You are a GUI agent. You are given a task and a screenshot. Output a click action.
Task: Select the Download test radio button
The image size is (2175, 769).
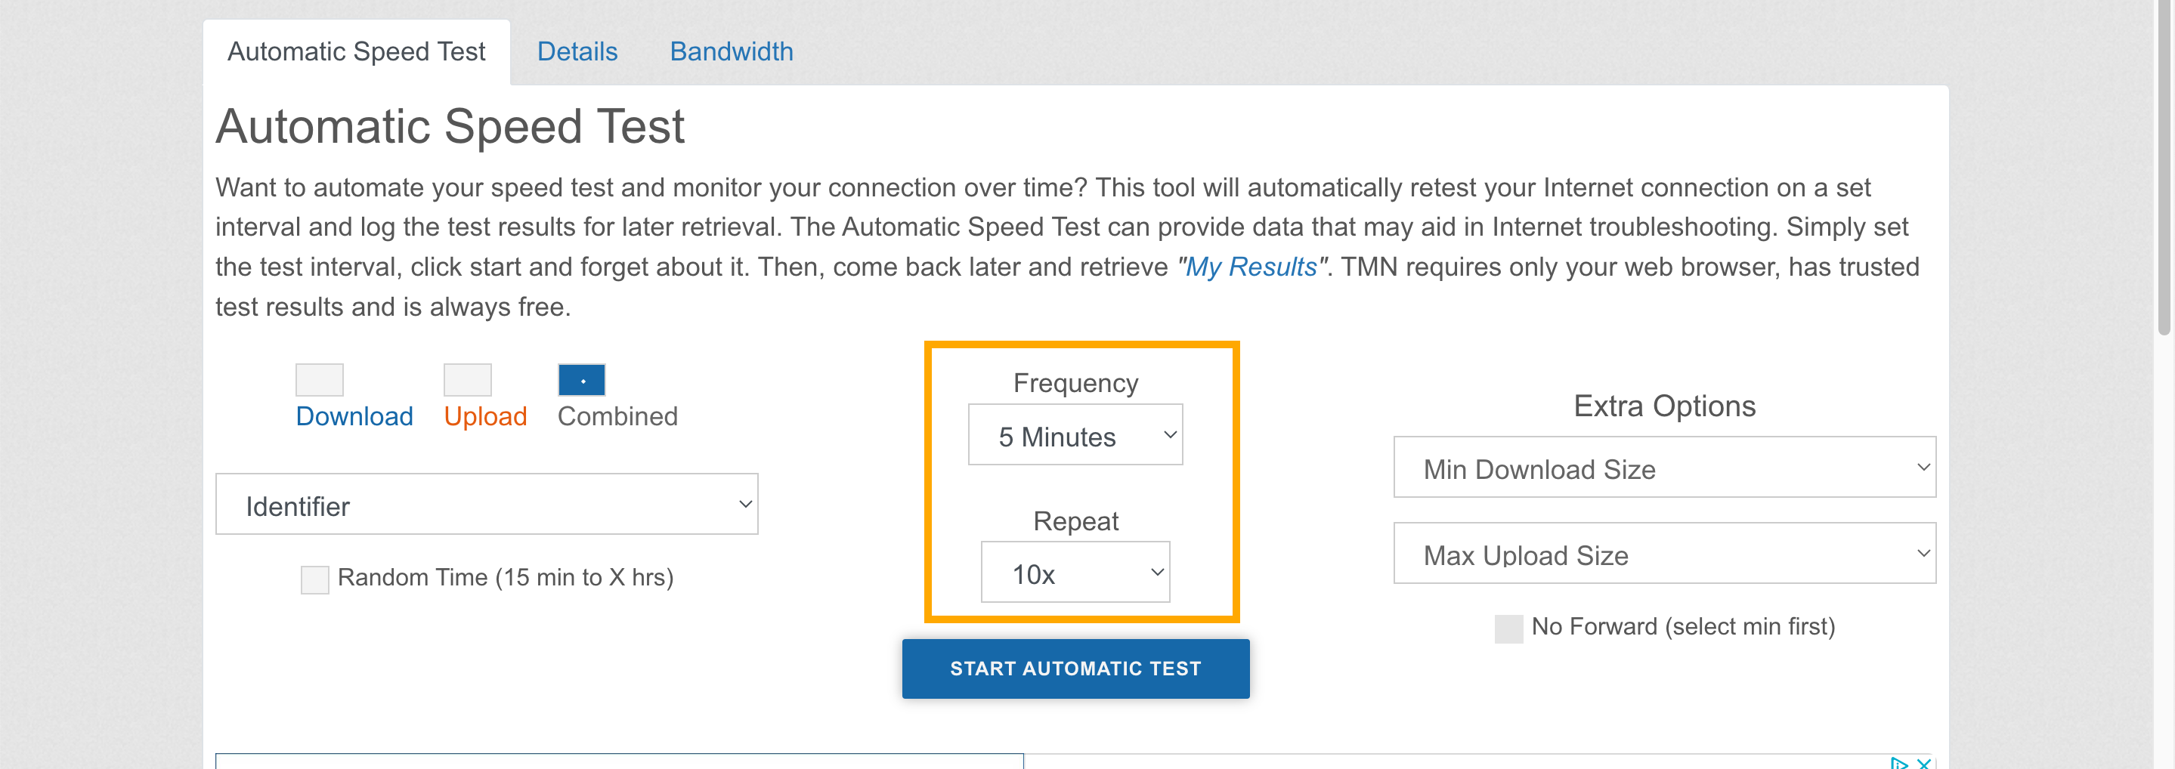pos(319,380)
